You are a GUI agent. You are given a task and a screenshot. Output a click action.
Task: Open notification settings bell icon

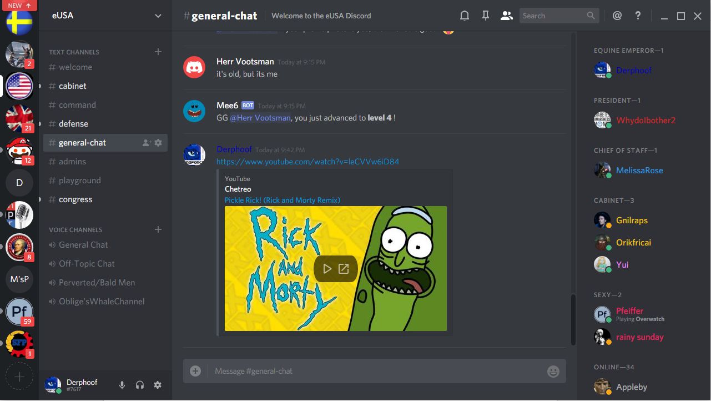465,16
